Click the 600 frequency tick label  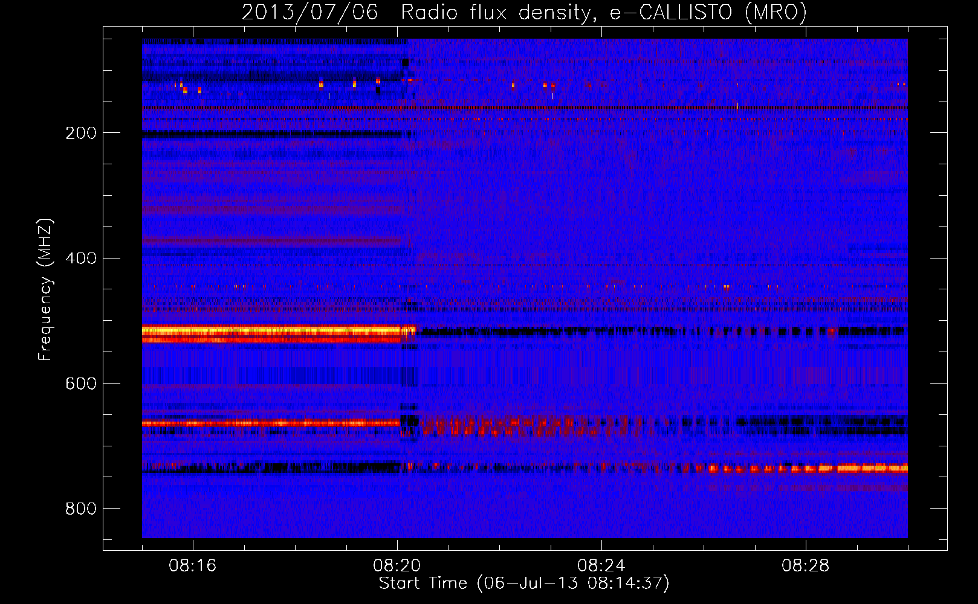coord(81,384)
